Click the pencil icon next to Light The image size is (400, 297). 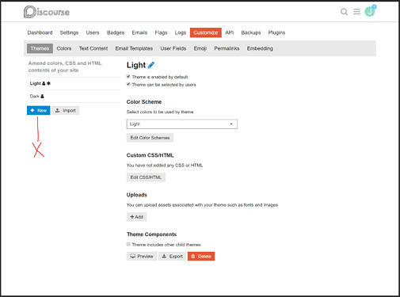(x=151, y=65)
